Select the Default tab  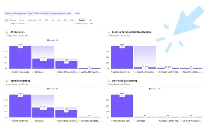(x=82, y=20)
